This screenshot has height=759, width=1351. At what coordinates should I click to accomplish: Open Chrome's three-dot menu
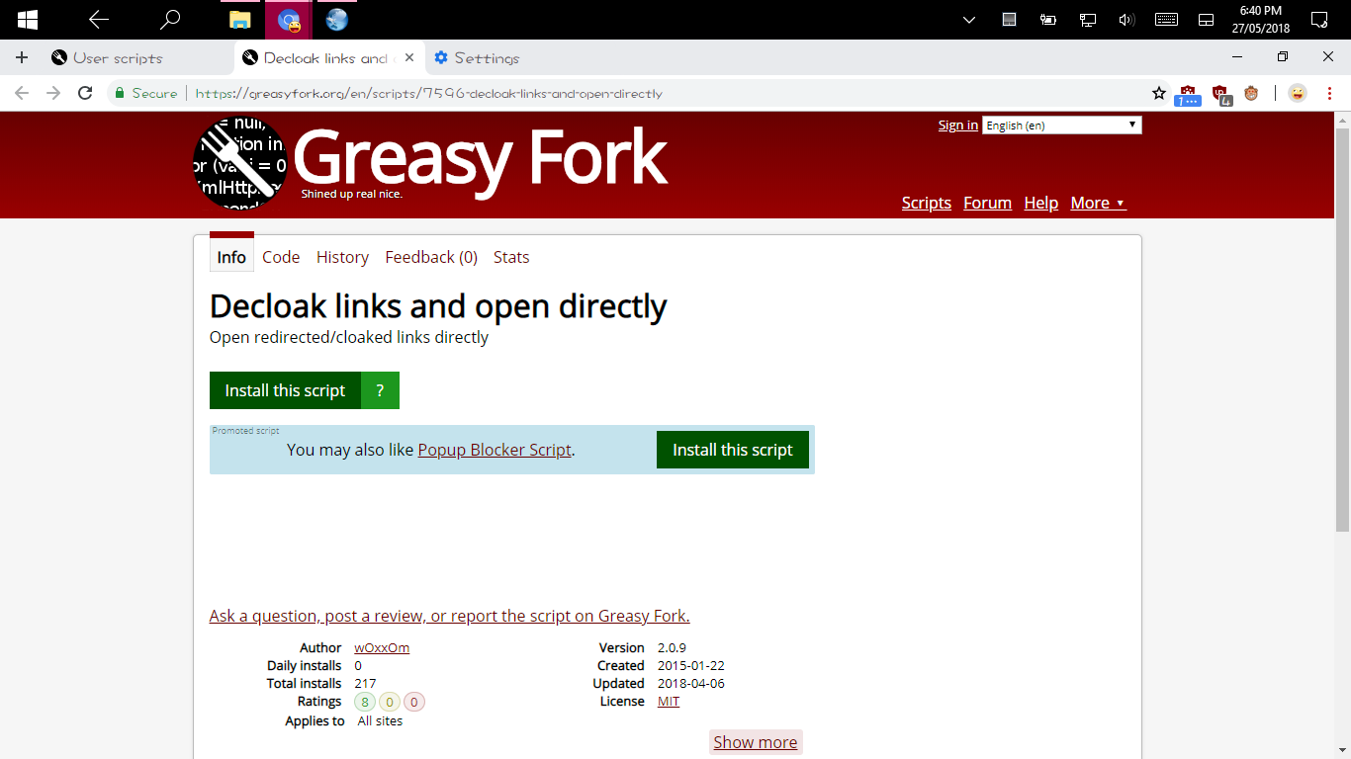click(x=1329, y=93)
